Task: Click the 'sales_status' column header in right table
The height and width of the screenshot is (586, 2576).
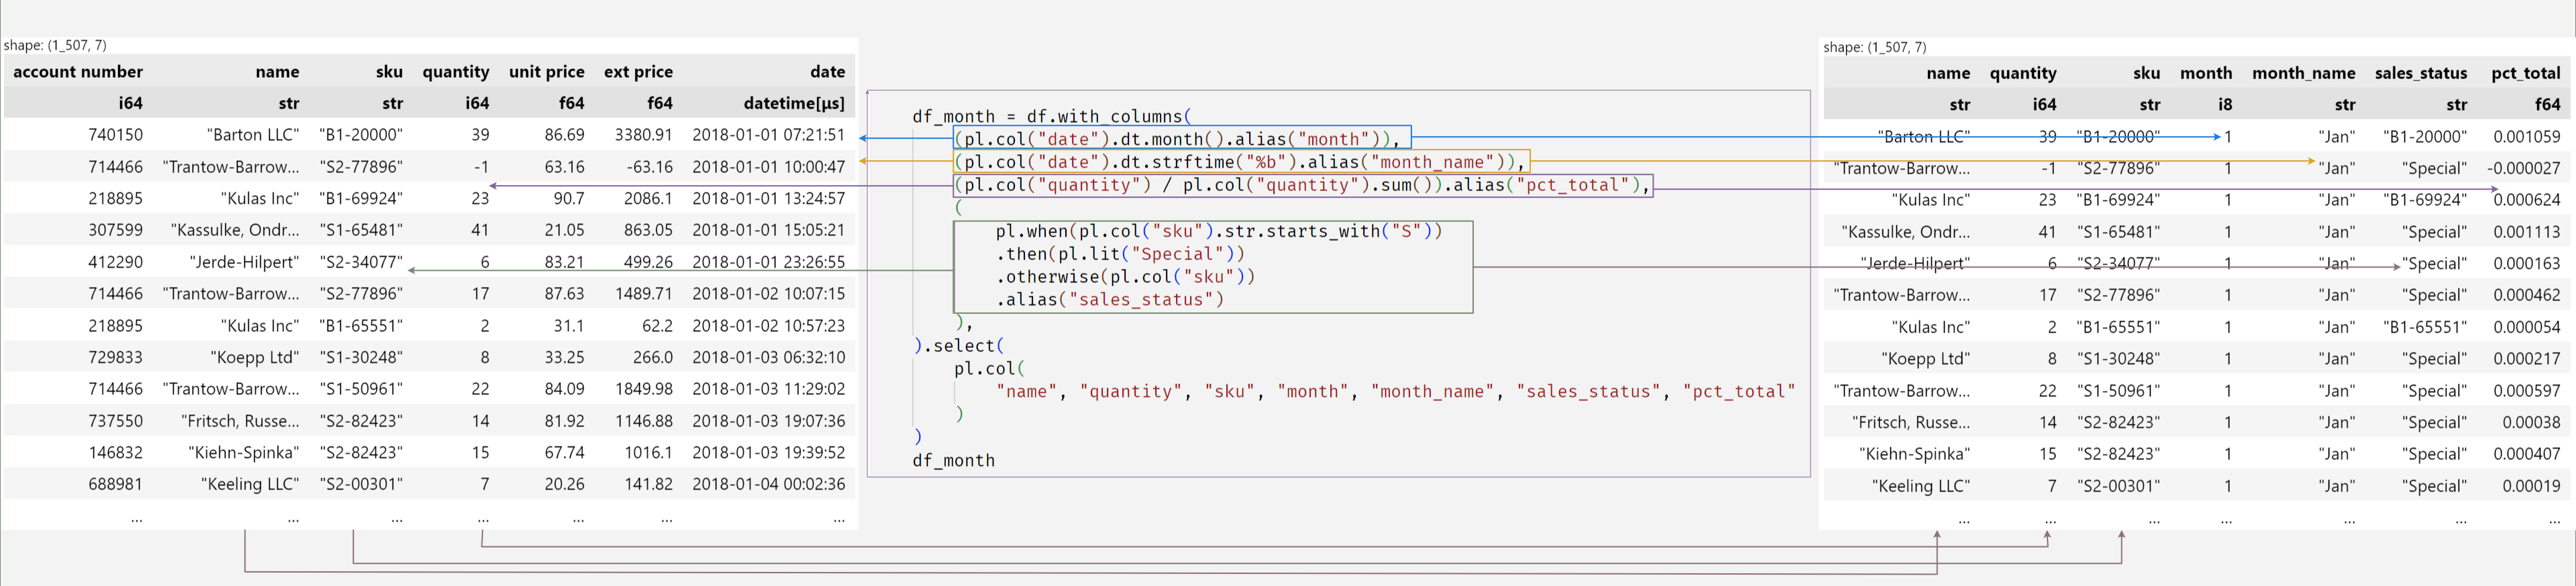Action: tap(2420, 73)
